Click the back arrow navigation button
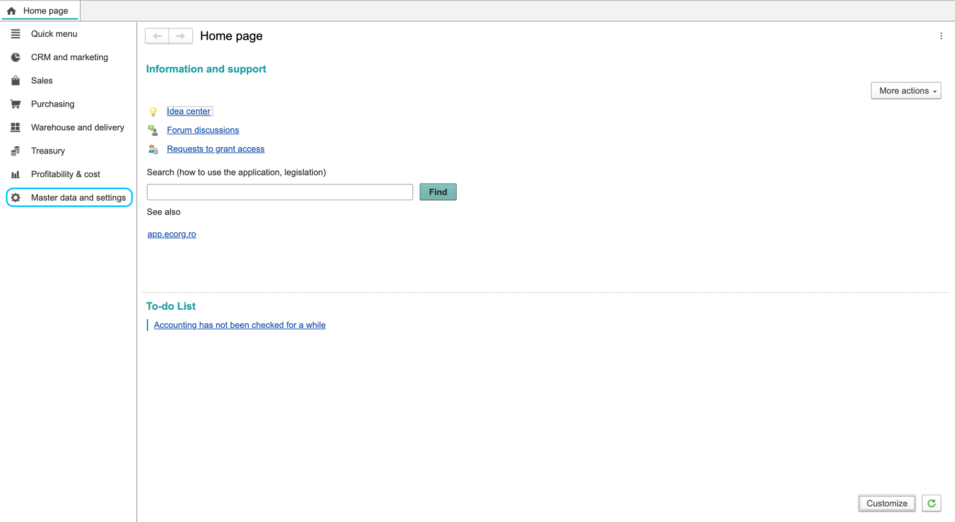955x522 pixels. pyautogui.click(x=157, y=36)
